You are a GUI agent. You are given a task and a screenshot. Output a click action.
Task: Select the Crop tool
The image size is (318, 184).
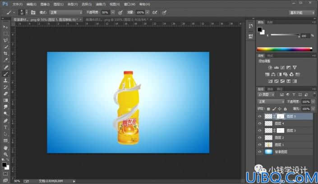coord(5,54)
